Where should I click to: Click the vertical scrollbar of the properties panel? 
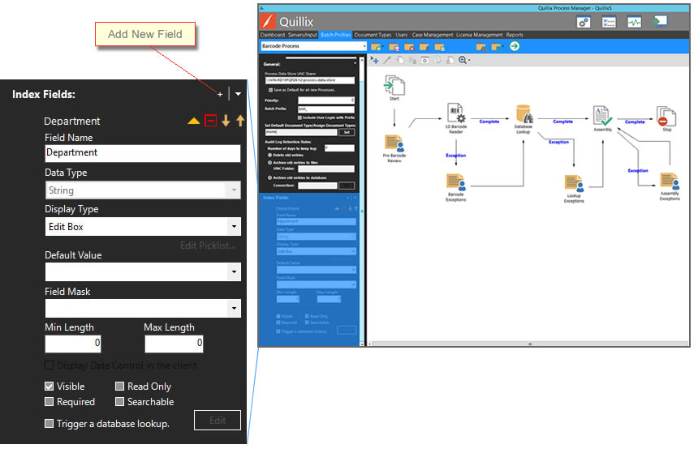click(362, 201)
